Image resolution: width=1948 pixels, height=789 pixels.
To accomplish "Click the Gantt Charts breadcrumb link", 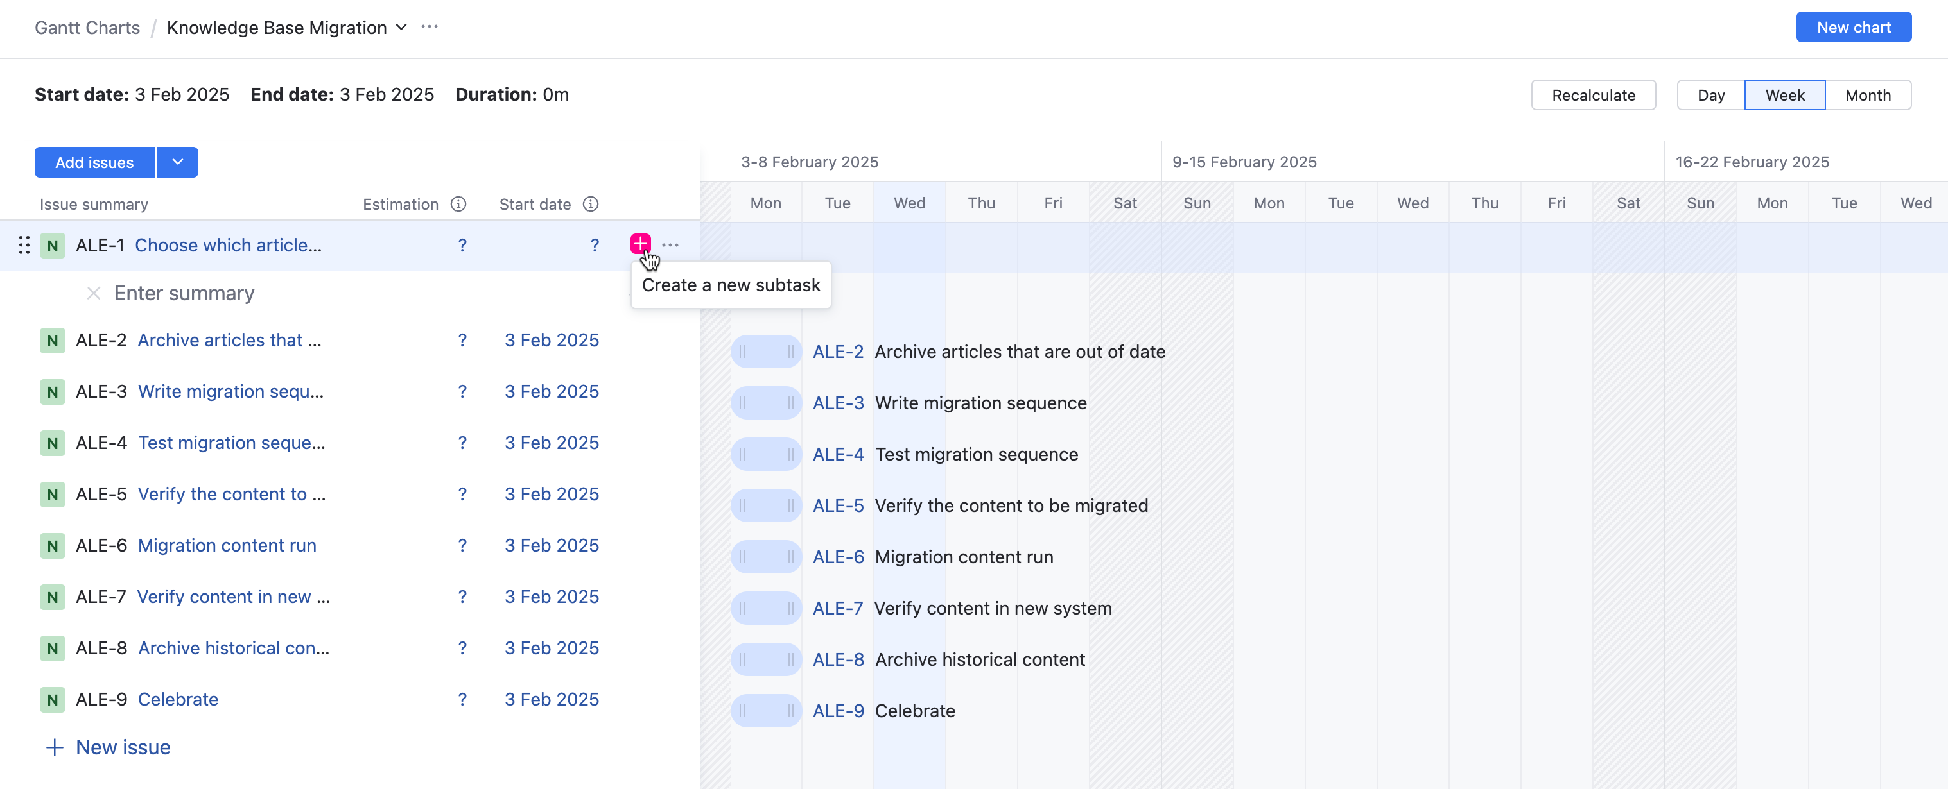I will [87, 28].
